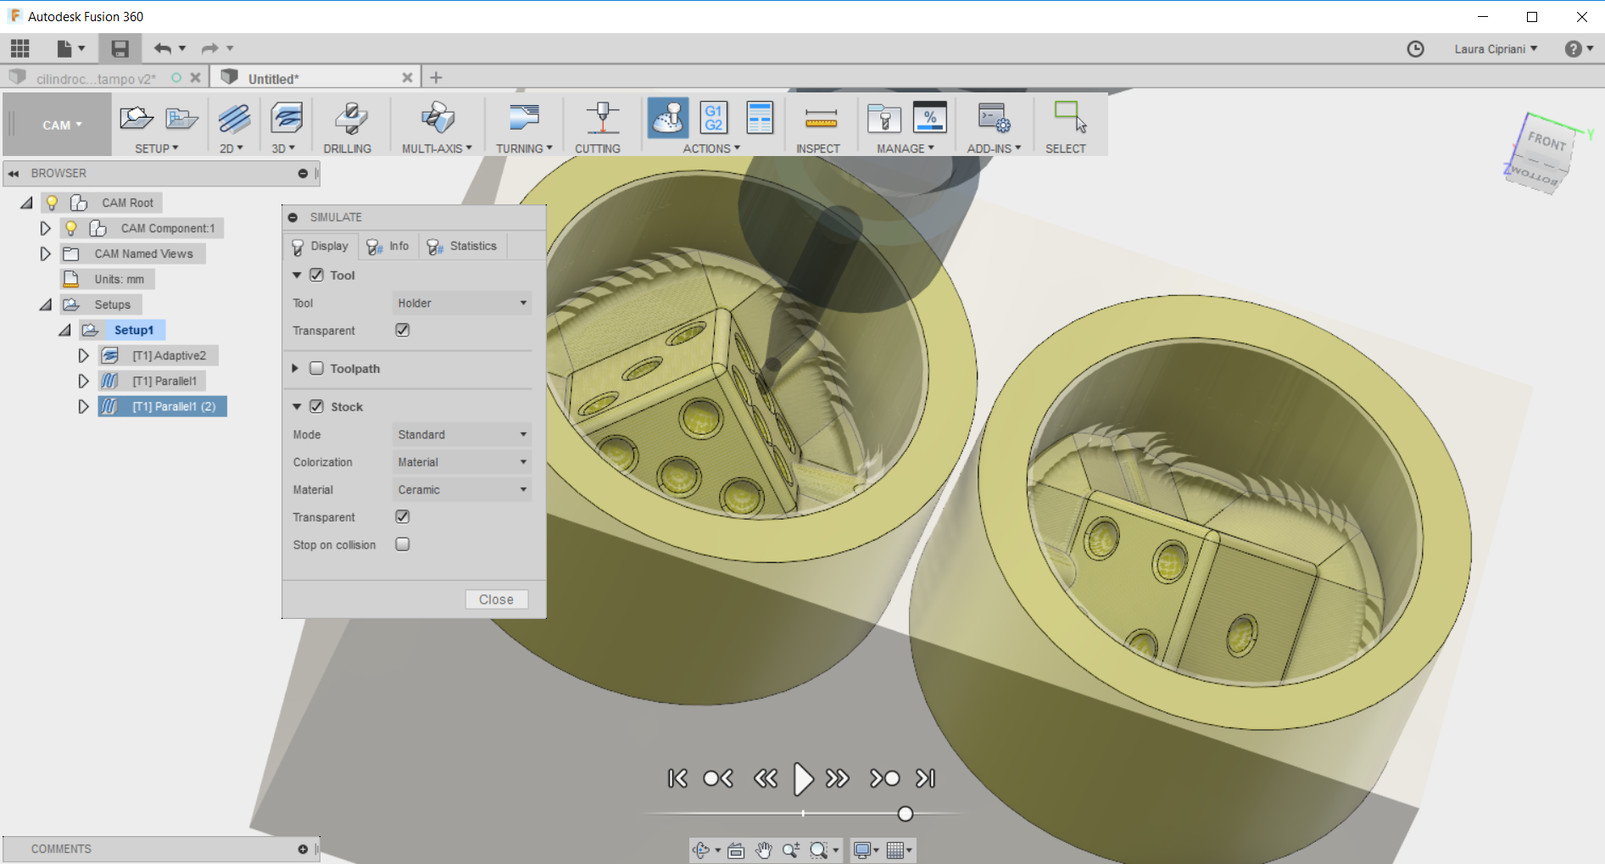The image size is (1605, 864).
Task: Click the 2D machining strategy icon
Action: click(234, 118)
